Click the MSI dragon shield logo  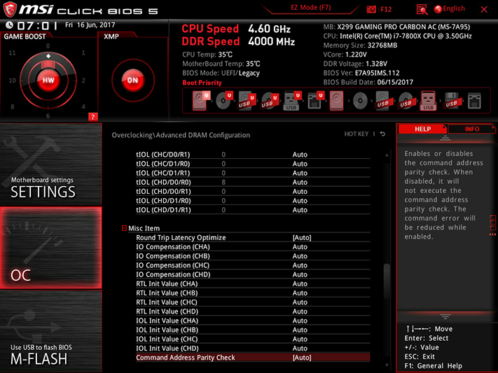10,9
